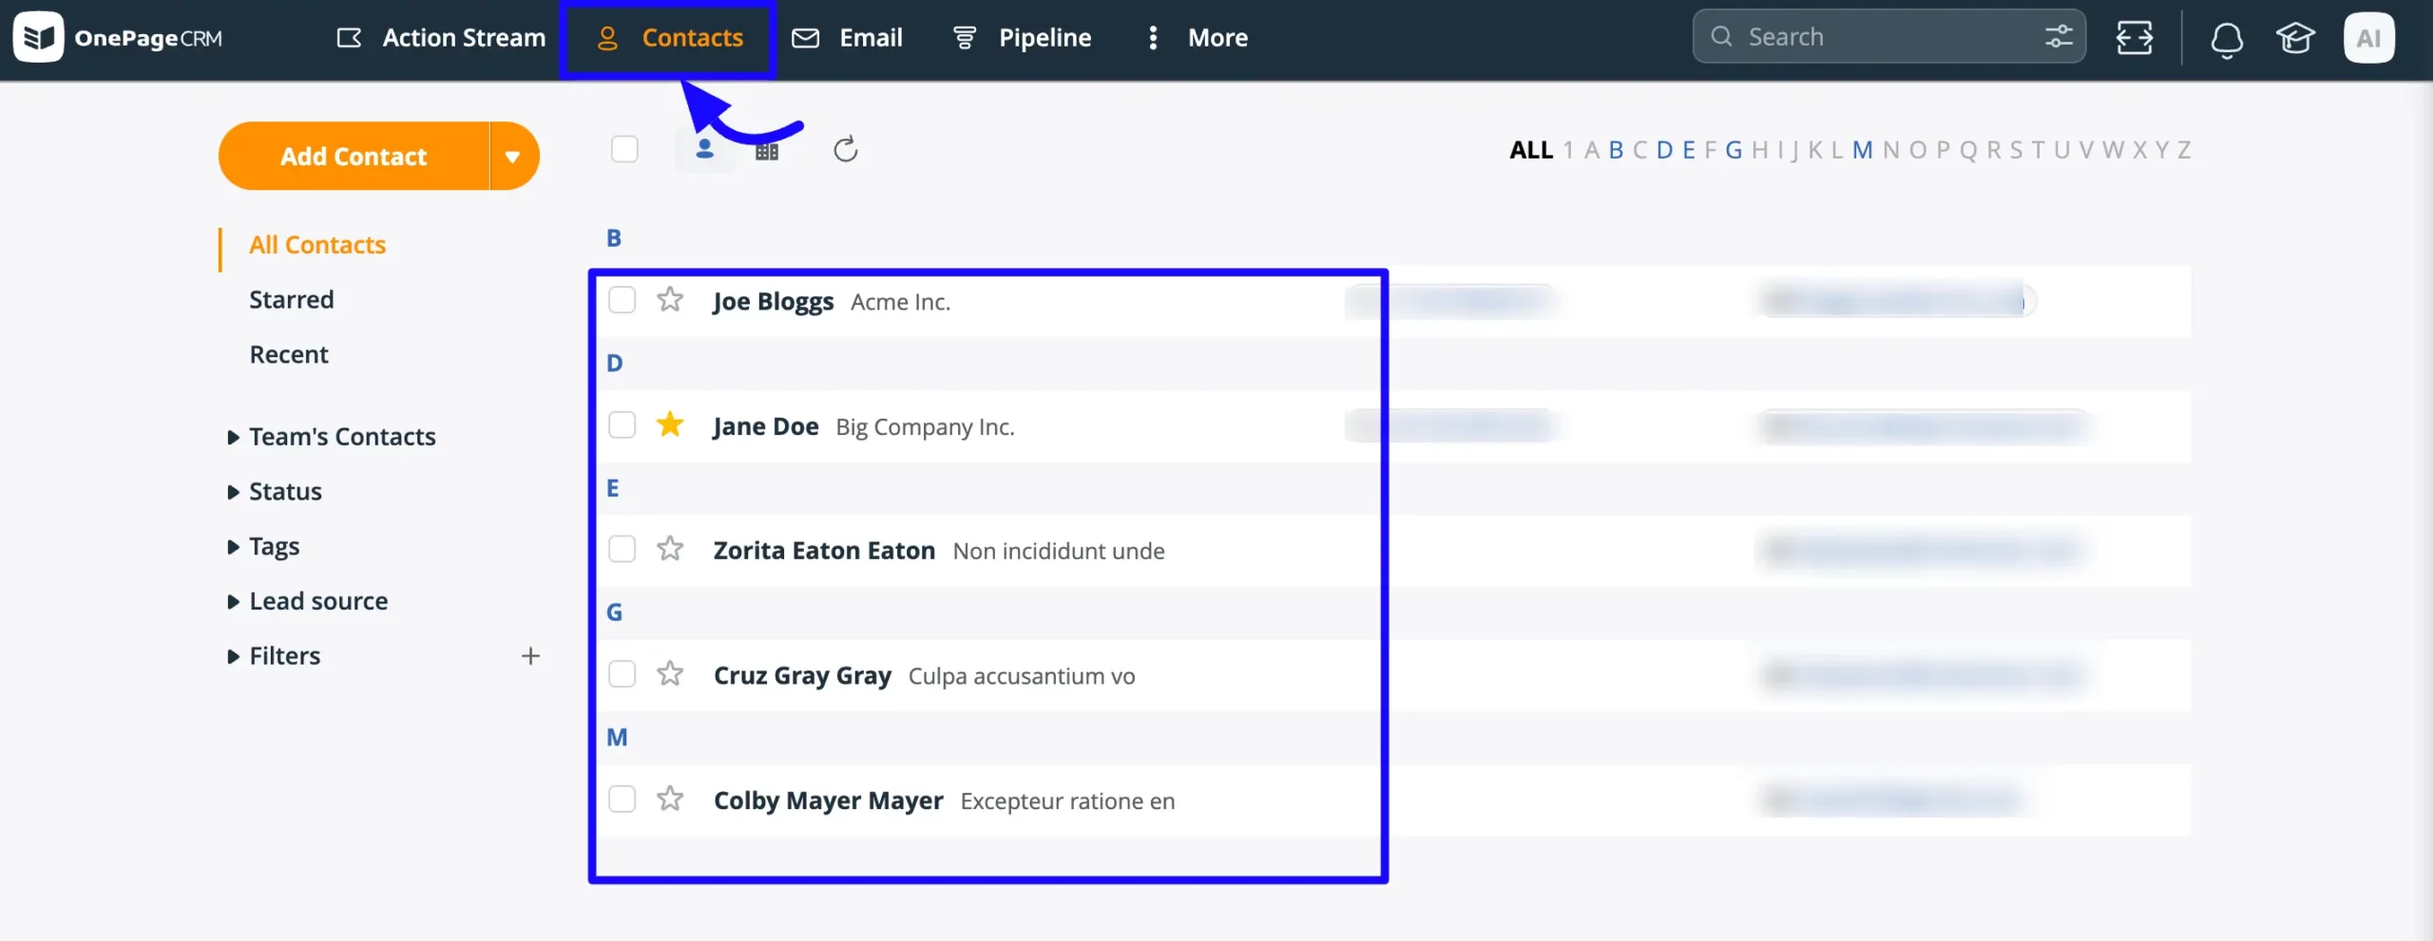Switch to company view icon

click(767, 151)
